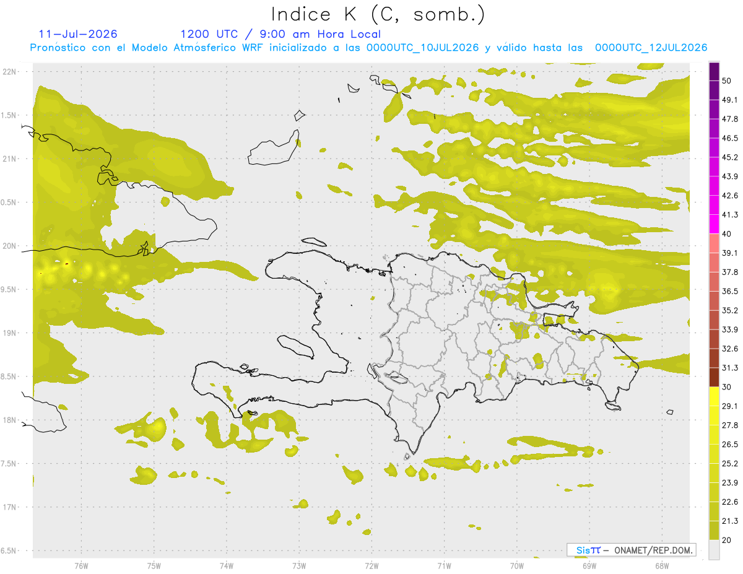
Task: Click the colorbar value '32.6'
Action: point(731,349)
